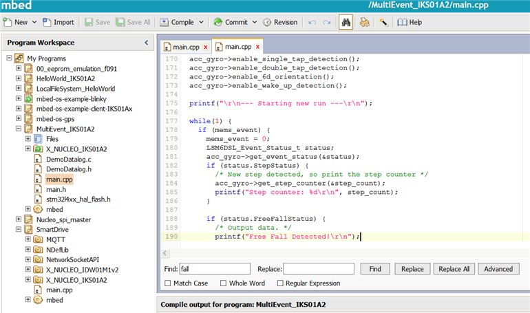Expand the Nucleo_spi_master tree node
The height and width of the screenshot is (313, 530).
(17, 219)
